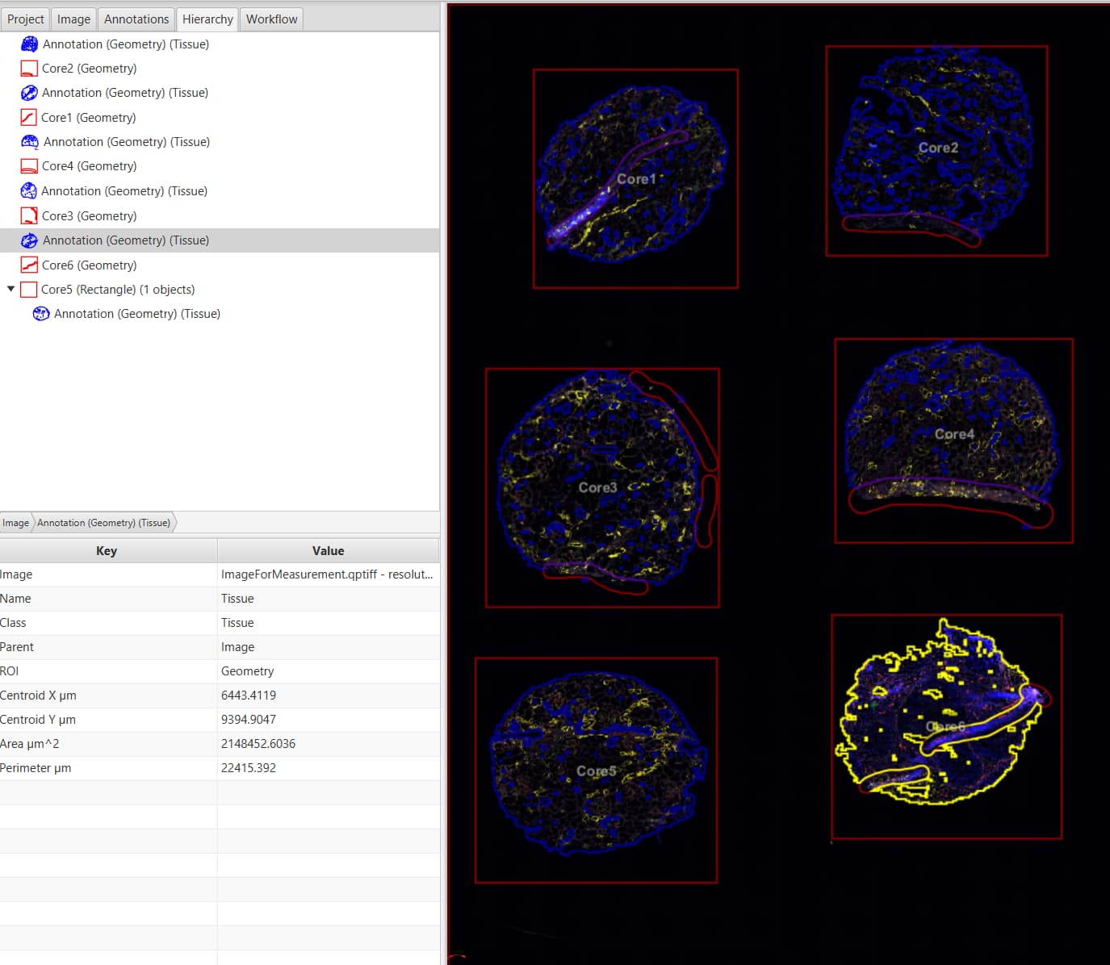Click the icon of the highlighted Annotation (Tissue) row
This screenshot has width=1110, height=965.
29,240
